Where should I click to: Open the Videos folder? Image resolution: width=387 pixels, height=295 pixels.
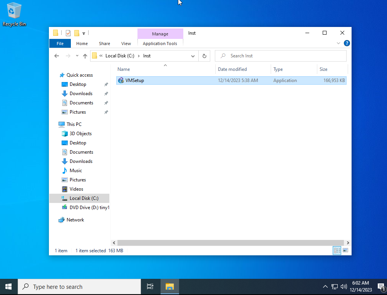pos(76,189)
